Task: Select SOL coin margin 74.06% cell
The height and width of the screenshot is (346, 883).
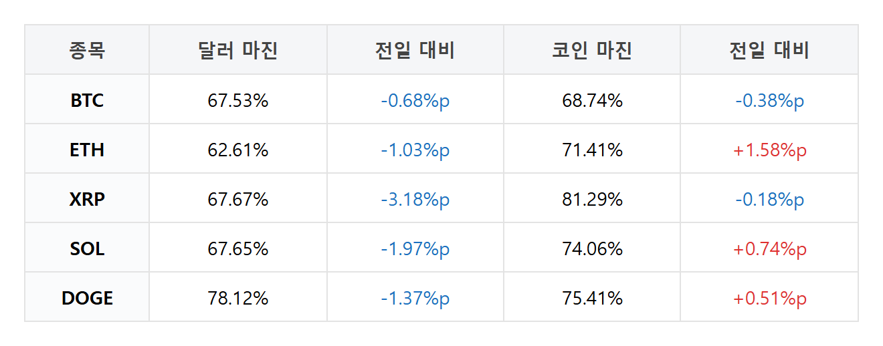Action: pos(592,248)
